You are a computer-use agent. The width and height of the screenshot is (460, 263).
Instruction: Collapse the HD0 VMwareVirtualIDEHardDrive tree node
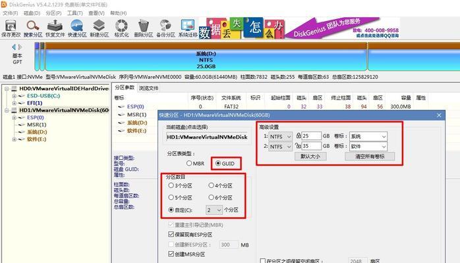[7, 88]
